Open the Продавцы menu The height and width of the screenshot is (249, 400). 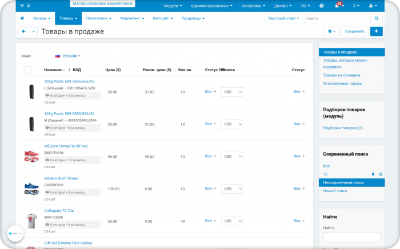click(x=193, y=18)
